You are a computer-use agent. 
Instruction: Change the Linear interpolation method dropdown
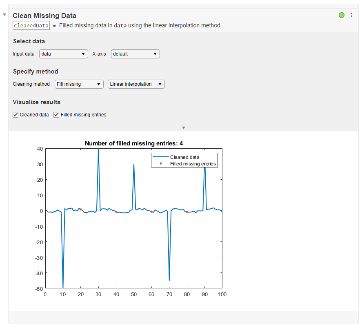[136, 84]
